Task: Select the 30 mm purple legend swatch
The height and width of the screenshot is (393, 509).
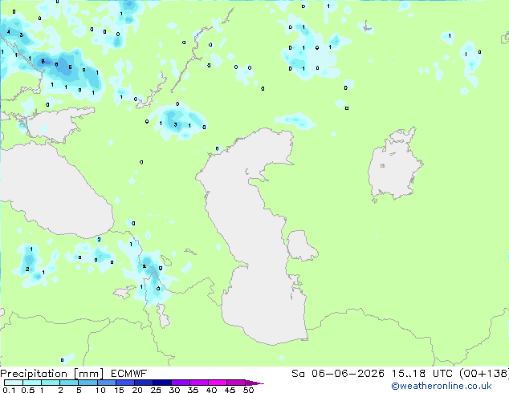Action: point(180,383)
